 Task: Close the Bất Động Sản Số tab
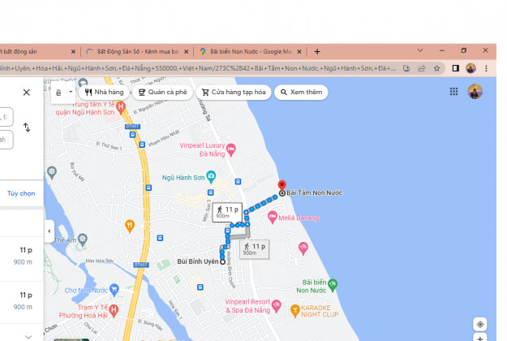(187, 51)
